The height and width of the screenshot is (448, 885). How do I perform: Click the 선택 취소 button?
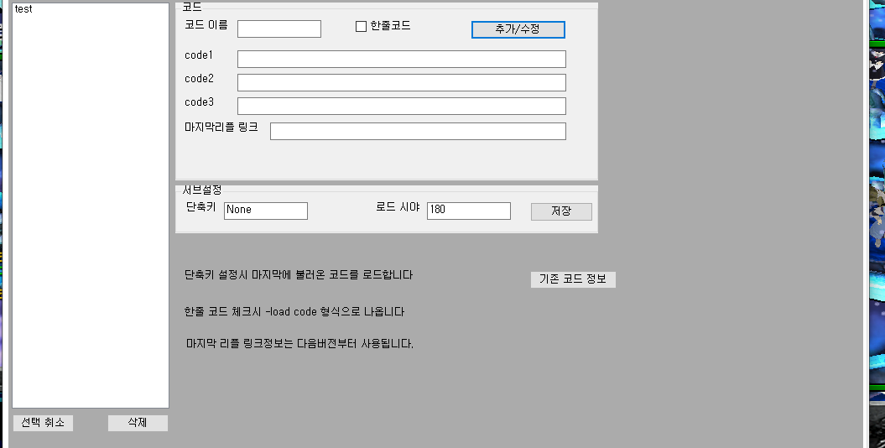[43, 423]
